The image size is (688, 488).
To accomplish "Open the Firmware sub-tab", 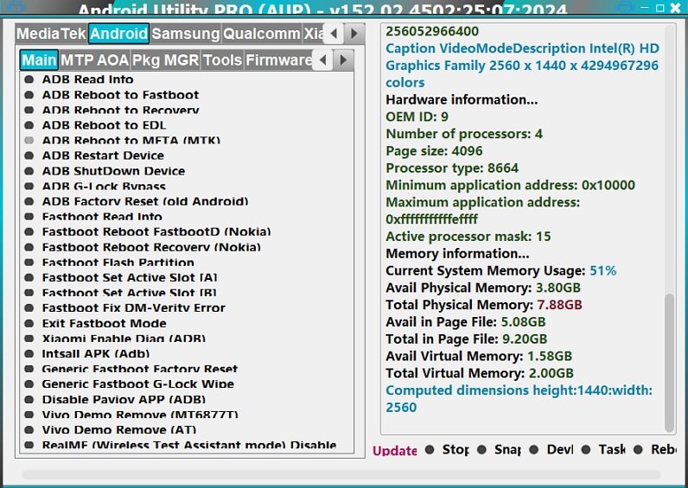I will tap(278, 60).
